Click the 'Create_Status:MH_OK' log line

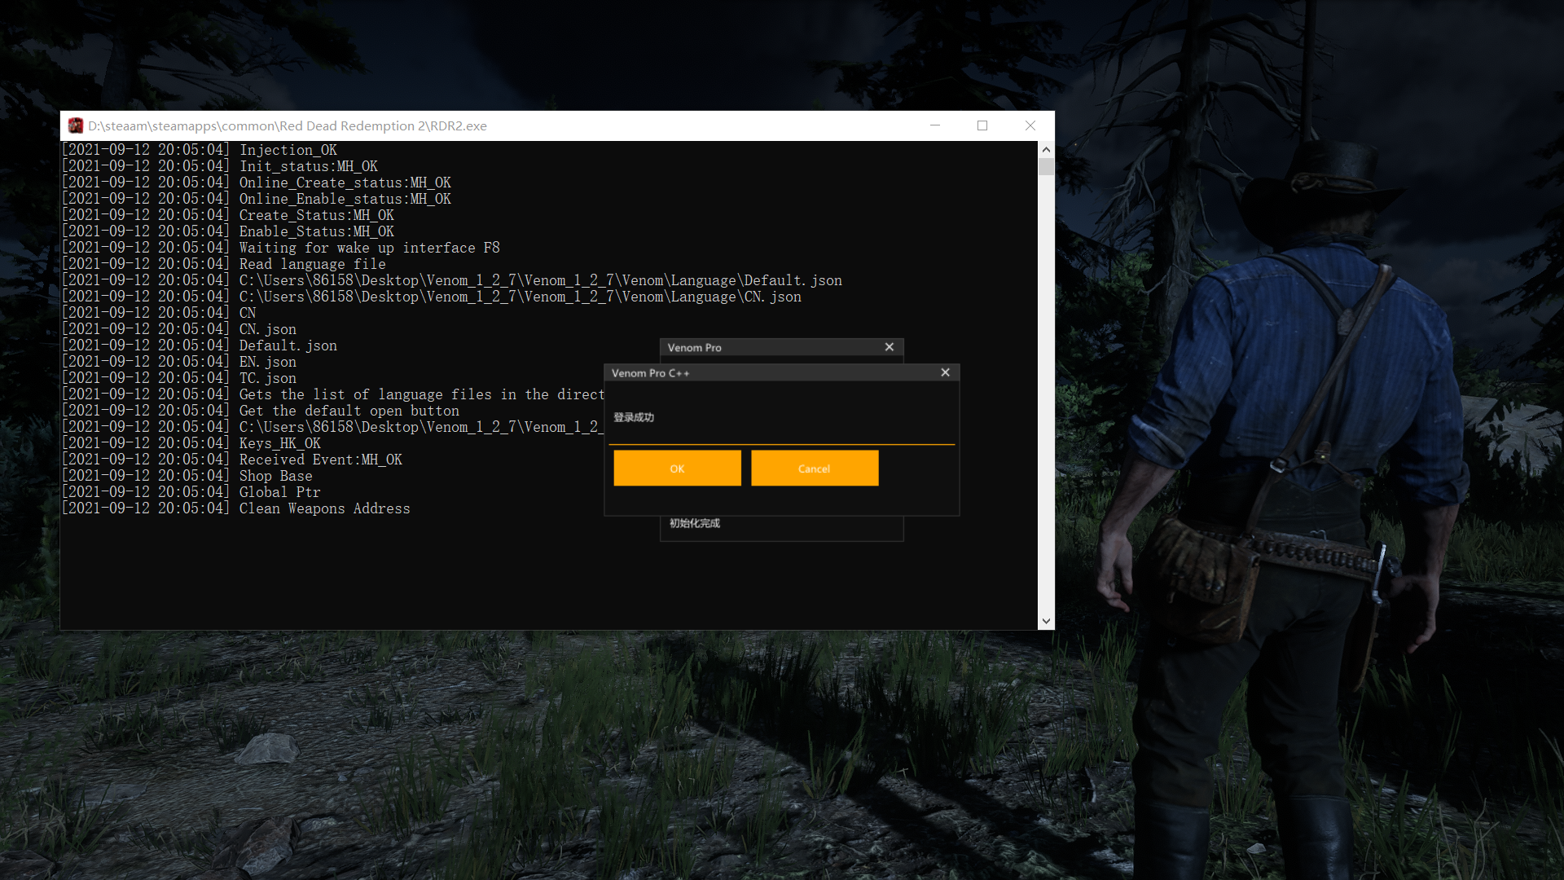tap(228, 215)
